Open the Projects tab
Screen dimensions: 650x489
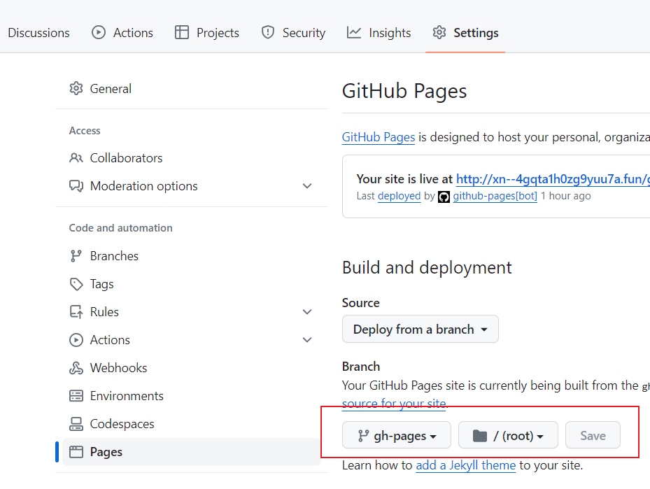tap(207, 33)
